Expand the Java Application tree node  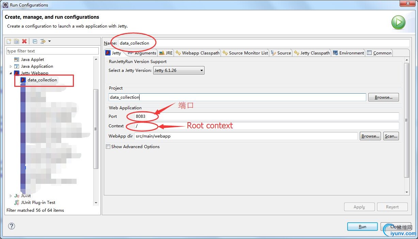click(11, 66)
